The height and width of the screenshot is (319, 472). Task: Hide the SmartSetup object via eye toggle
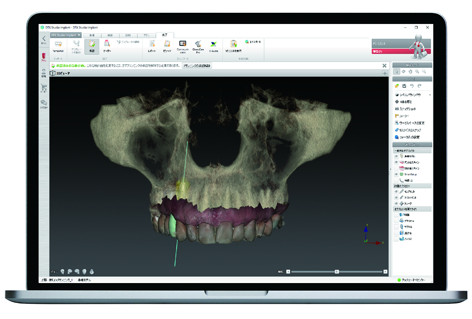click(x=396, y=174)
